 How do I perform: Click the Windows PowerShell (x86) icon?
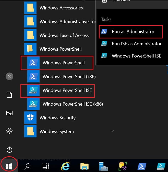click(x=33, y=76)
